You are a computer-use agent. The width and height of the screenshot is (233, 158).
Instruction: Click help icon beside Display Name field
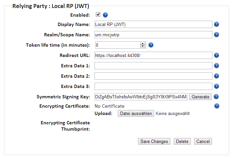point(216,24)
